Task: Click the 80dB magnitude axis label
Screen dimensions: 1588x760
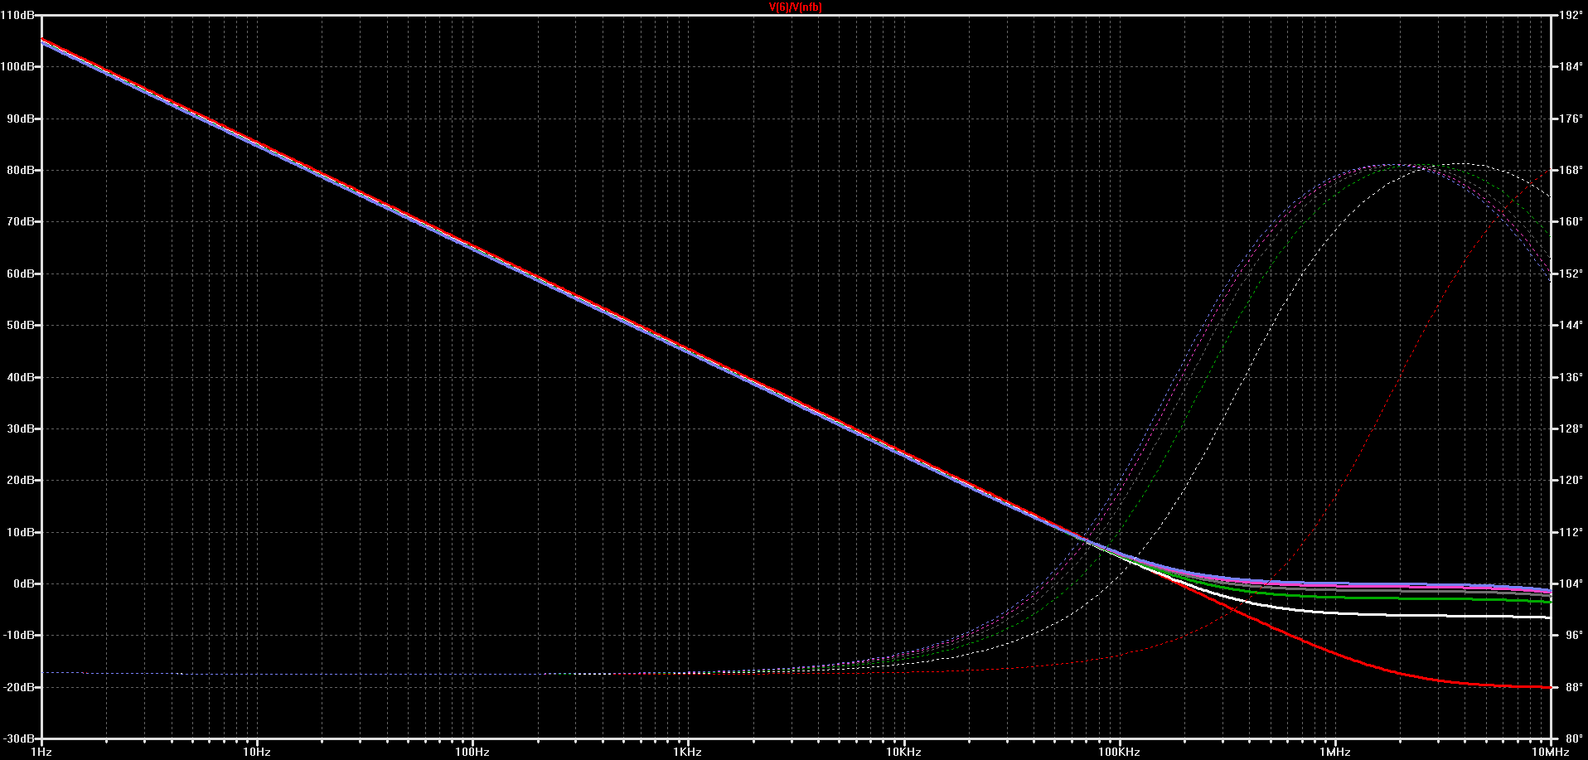Action: 21,170
